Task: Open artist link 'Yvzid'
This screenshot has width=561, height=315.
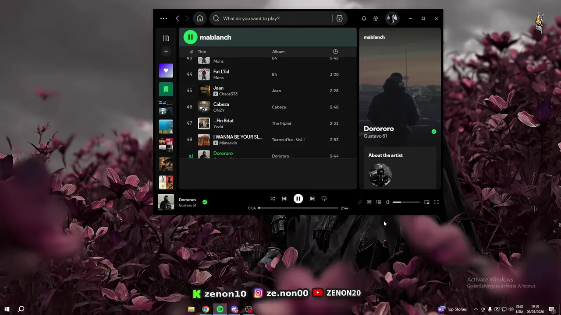Action: tap(218, 126)
